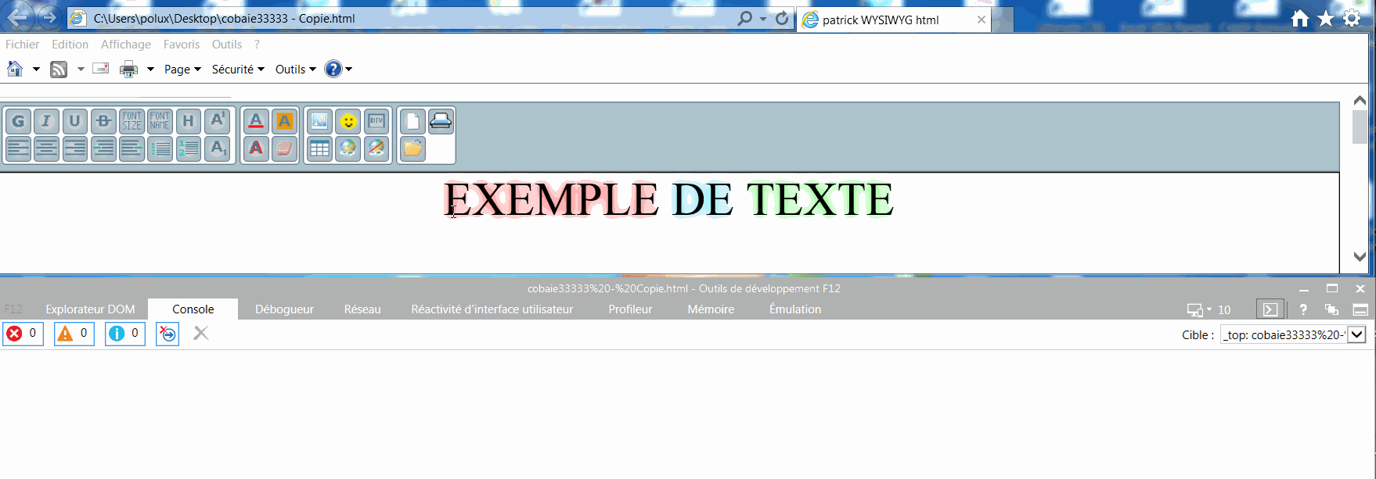Viewport: 1376px width, 479px height.
Task: Open the Cible target dropdown
Action: (x=1357, y=334)
